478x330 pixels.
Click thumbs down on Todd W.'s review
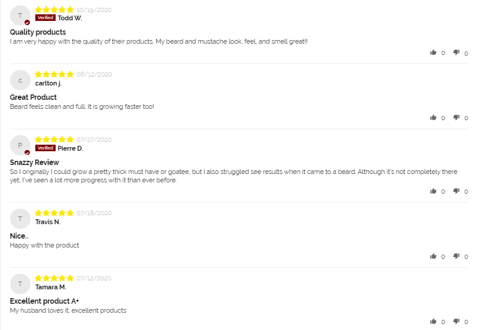pyautogui.click(x=456, y=53)
